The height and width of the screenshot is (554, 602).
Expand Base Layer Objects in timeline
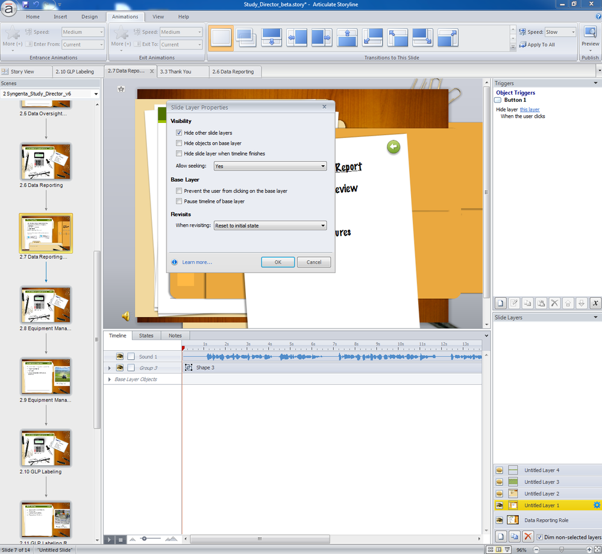click(109, 379)
